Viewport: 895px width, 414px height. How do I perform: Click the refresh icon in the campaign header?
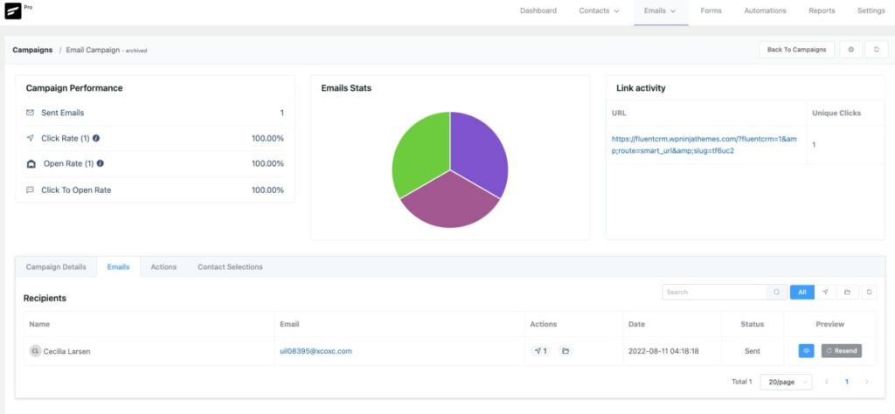[x=876, y=50]
